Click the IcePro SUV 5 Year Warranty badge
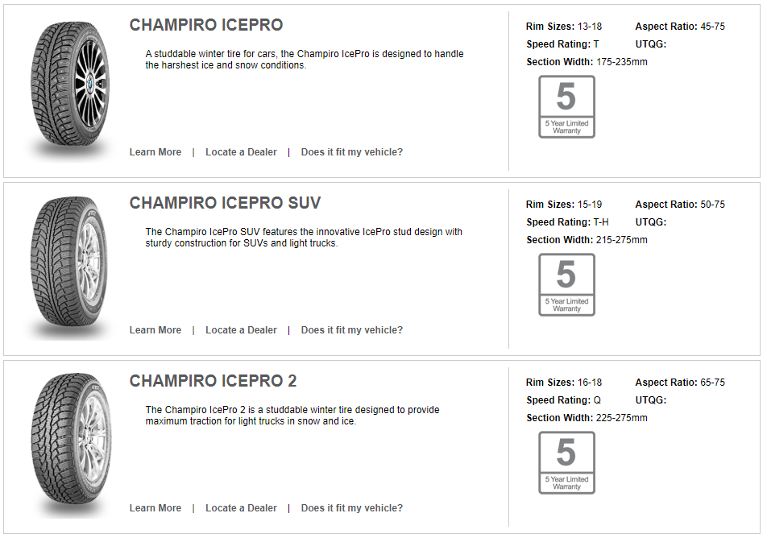This screenshot has height=538, width=767. pyautogui.click(x=566, y=285)
